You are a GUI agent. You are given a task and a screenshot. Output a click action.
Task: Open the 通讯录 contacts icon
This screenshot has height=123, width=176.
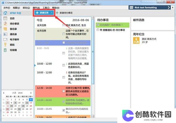(5, 34)
